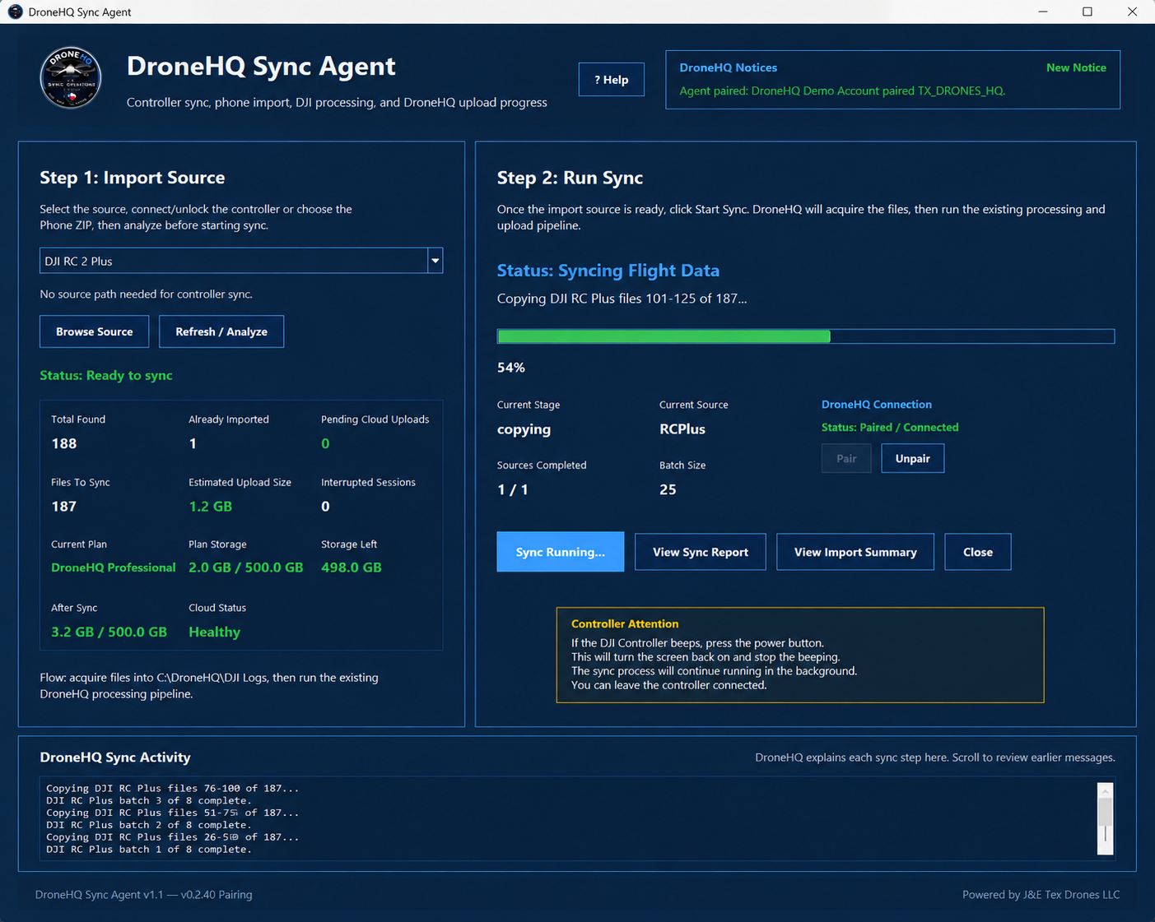Click Batch Size value 25
Viewport: 1155px width, 922px height.
(x=668, y=489)
